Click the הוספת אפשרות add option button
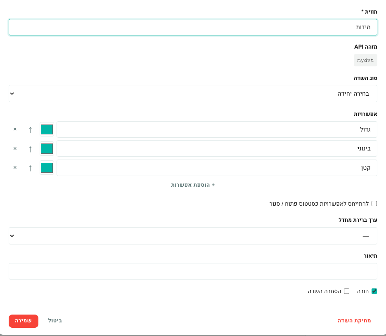The height and width of the screenshot is (336, 386). click(x=193, y=185)
